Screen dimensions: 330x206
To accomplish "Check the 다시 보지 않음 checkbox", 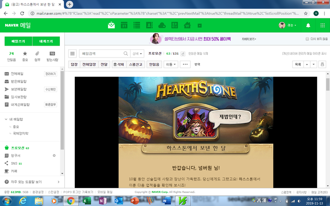I will point(307,39).
